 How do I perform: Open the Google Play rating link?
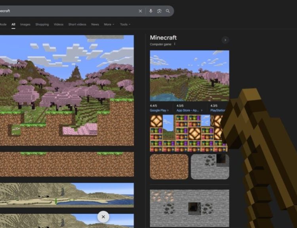pos(159,110)
